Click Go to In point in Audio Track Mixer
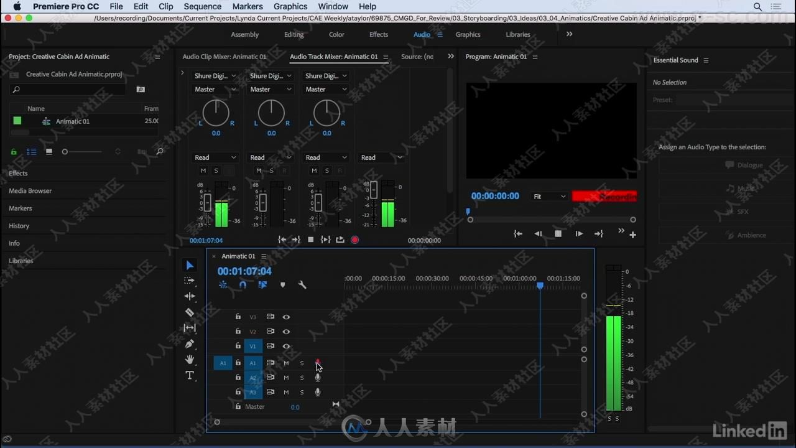Image resolution: width=796 pixels, height=448 pixels. pos(282,240)
